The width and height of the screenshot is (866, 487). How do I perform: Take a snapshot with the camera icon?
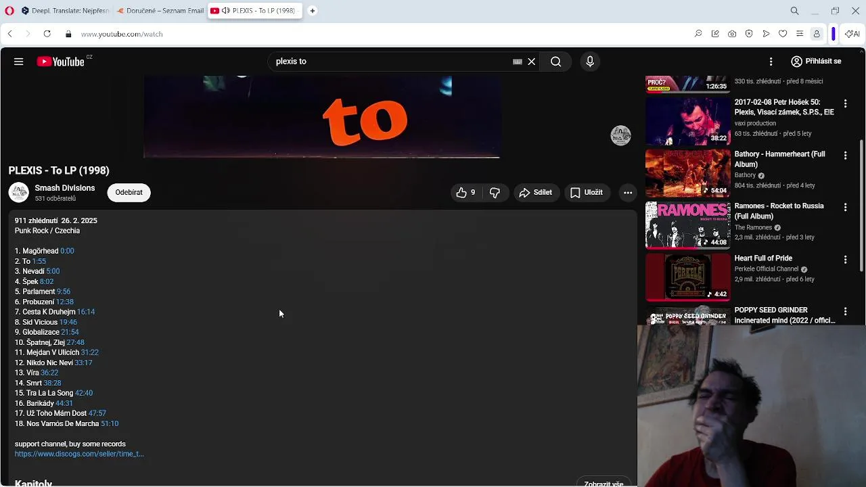(x=732, y=34)
